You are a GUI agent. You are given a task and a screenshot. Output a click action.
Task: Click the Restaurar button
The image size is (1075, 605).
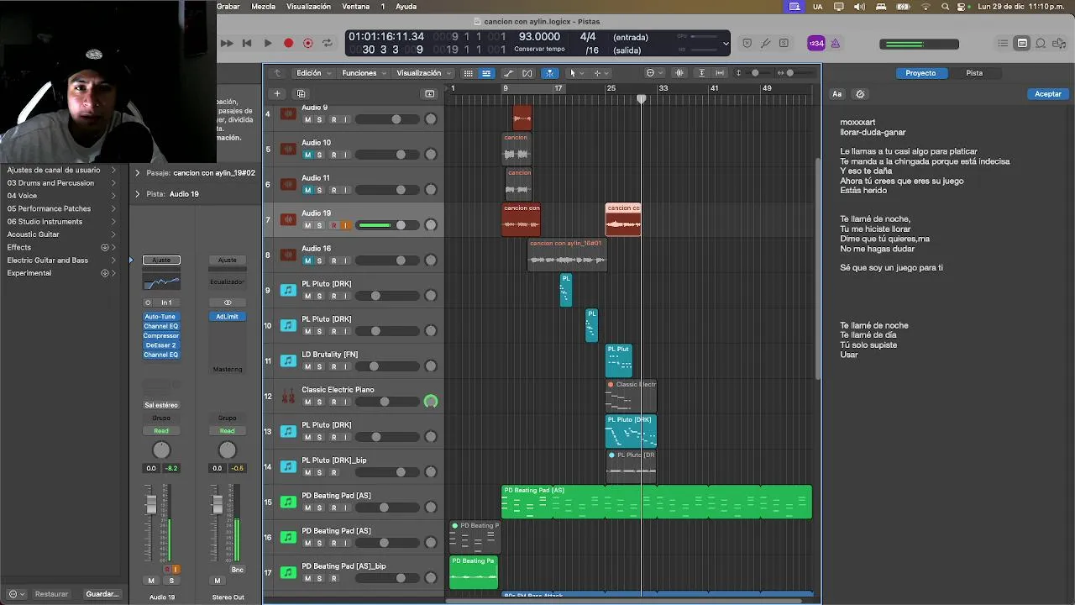tap(51, 594)
